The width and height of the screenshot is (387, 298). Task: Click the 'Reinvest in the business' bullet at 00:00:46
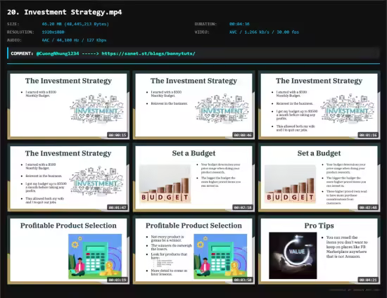[170, 103]
